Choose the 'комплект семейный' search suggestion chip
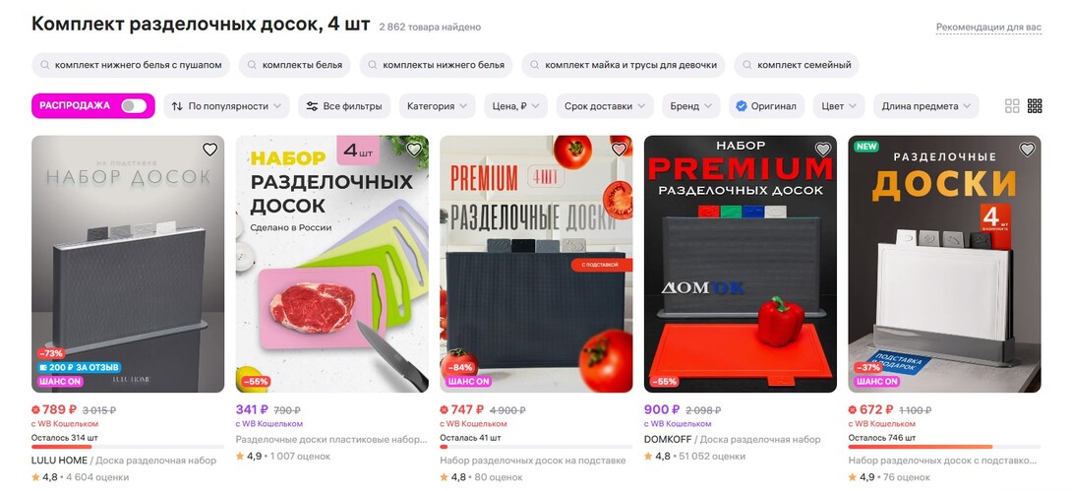 click(797, 65)
